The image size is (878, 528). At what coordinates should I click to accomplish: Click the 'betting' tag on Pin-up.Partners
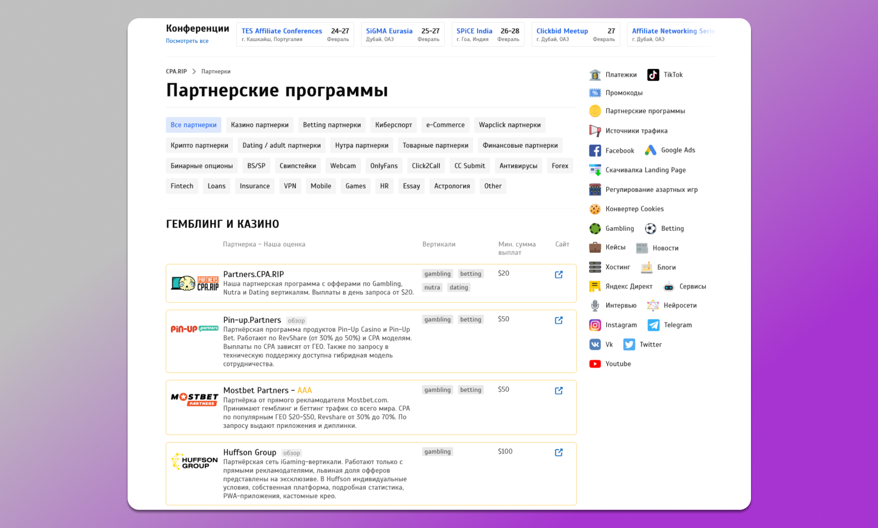[471, 319]
